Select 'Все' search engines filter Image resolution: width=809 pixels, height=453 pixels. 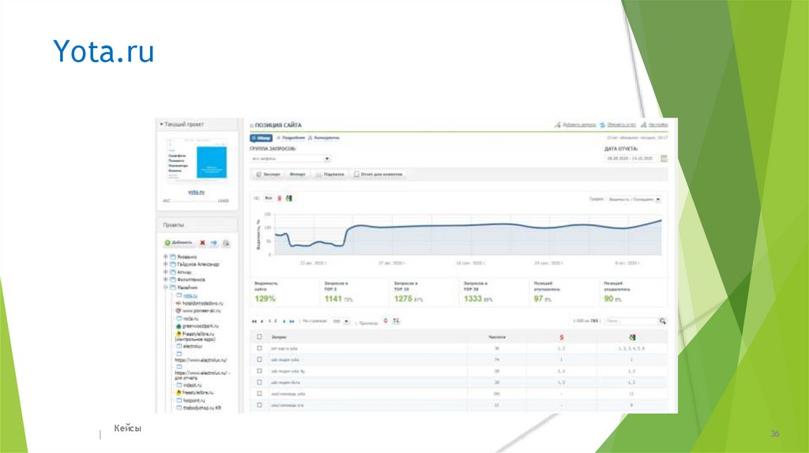(269, 198)
